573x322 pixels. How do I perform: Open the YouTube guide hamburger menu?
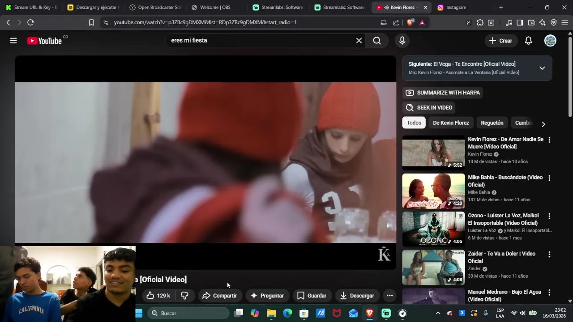click(13, 41)
